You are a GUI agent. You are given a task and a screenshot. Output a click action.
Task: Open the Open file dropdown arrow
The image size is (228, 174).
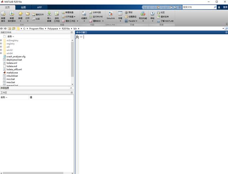pos(27,21)
